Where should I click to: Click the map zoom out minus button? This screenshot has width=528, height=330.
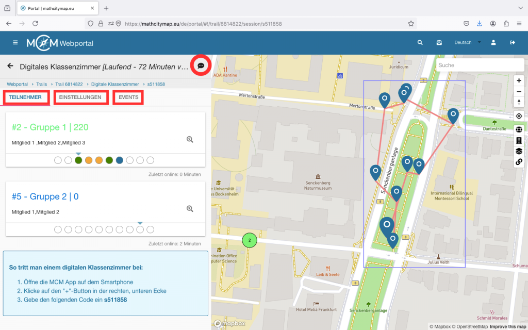tap(519, 91)
